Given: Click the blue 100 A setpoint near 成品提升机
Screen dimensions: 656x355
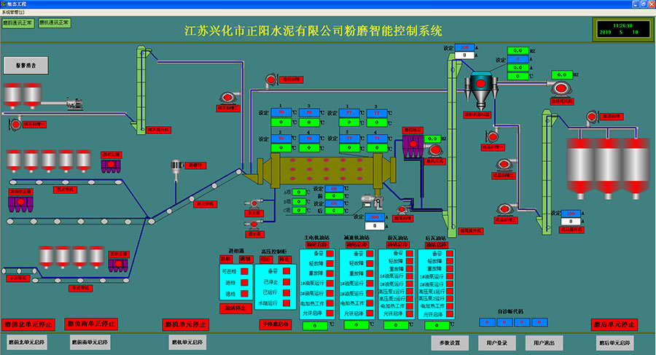Looking at the screenshot, I should [x=571, y=214].
